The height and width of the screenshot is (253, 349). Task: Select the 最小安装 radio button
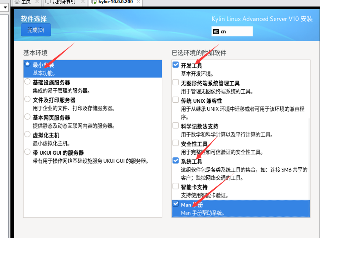click(x=27, y=64)
